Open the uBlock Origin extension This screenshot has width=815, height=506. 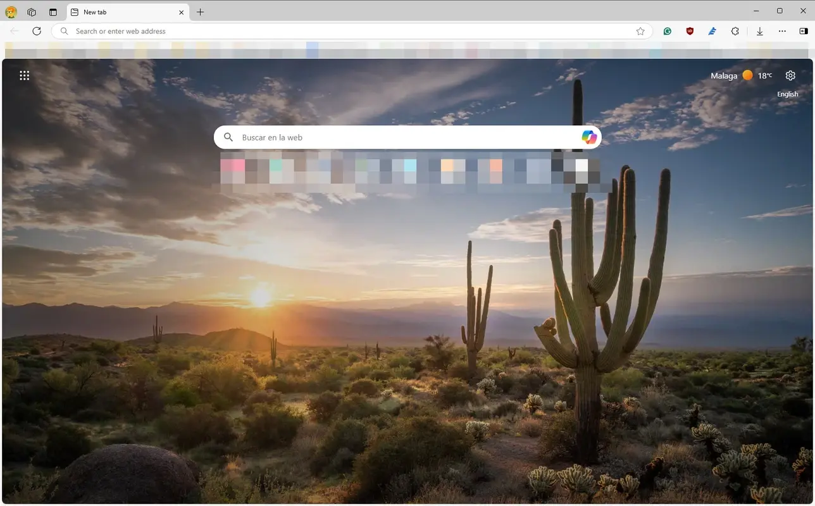coord(690,31)
